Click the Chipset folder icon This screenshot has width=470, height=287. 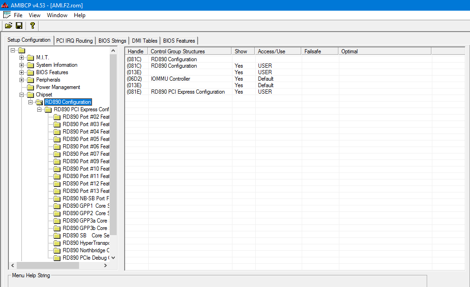click(31, 95)
